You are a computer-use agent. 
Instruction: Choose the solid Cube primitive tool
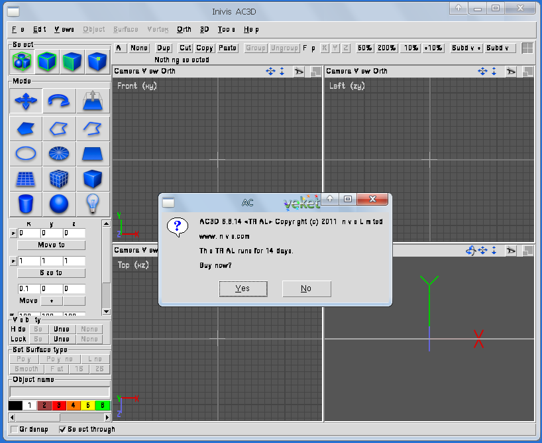click(93, 179)
